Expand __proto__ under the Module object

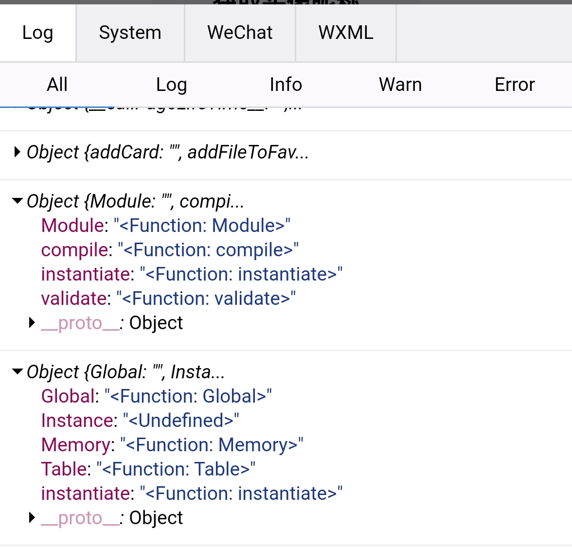32,322
